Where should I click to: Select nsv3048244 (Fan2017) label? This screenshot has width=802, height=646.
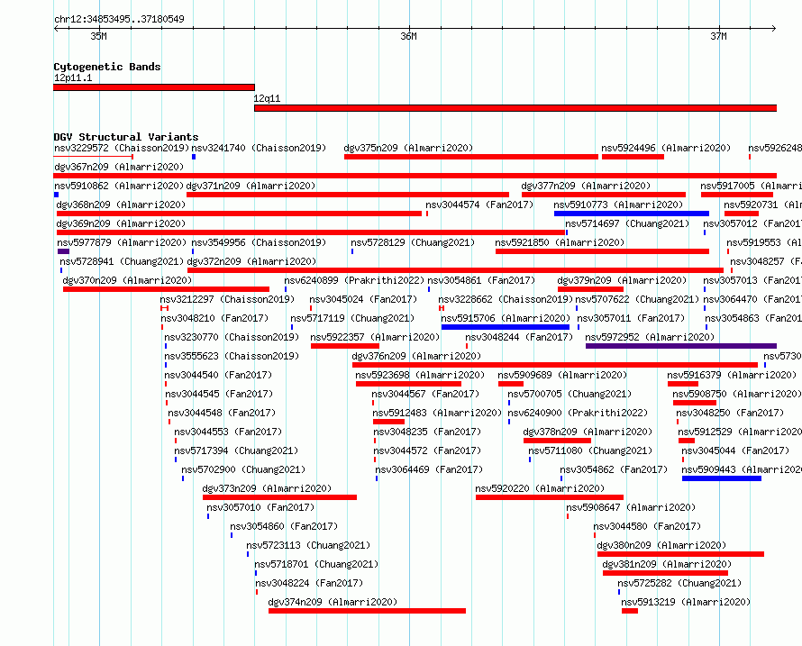pyautogui.click(x=519, y=337)
